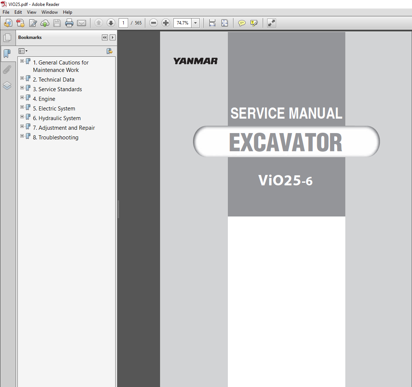Screen dimensions: 412x387
Task: Expand the Engine bookmark
Action: (22, 97)
